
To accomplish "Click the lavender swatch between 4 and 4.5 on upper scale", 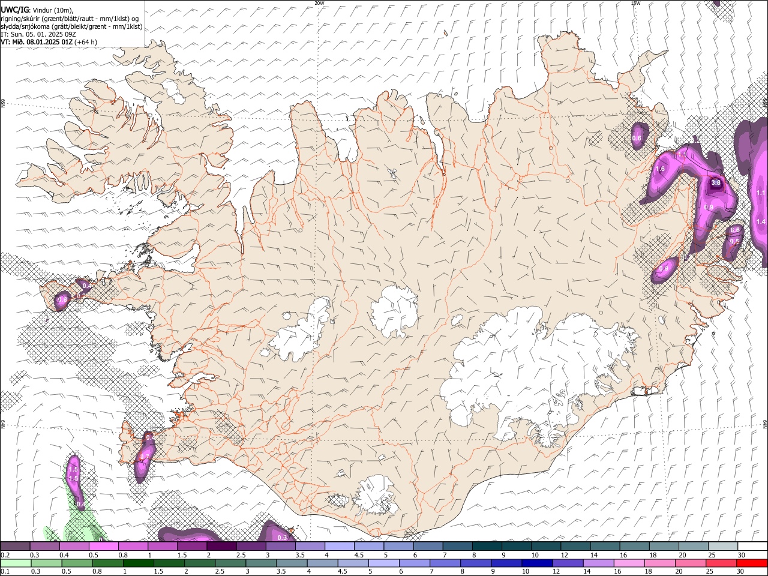I will coord(340,546).
